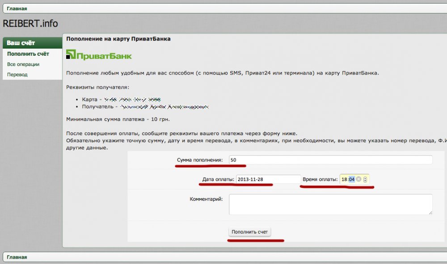The height and width of the screenshot is (264, 447).
Task: Click the minutes value 04 in time field
Action: (x=352, y=180)
